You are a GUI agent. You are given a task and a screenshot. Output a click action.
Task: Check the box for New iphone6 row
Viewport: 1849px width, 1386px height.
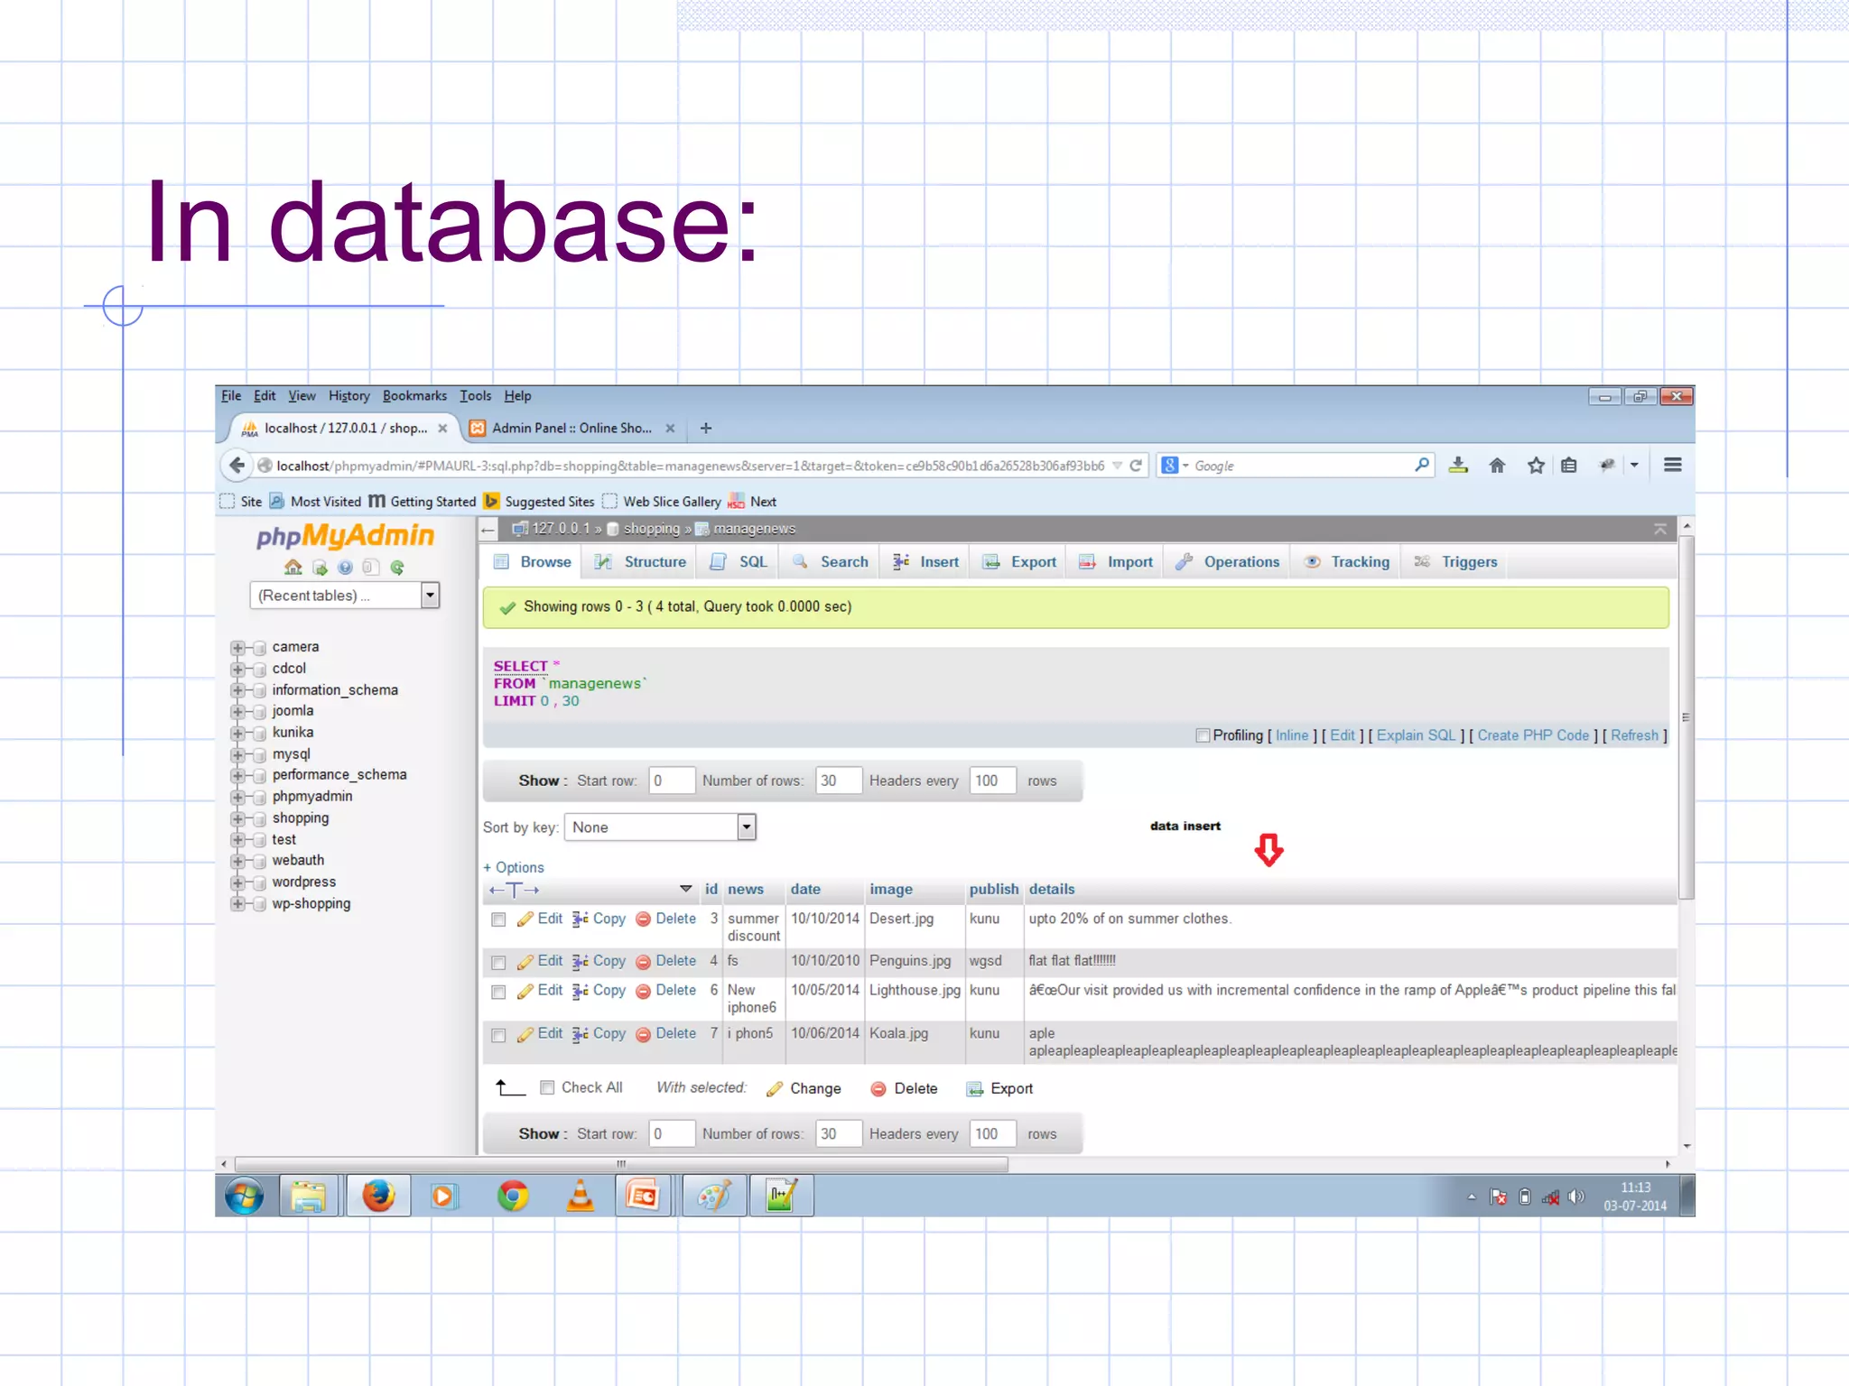click(498, 992)
